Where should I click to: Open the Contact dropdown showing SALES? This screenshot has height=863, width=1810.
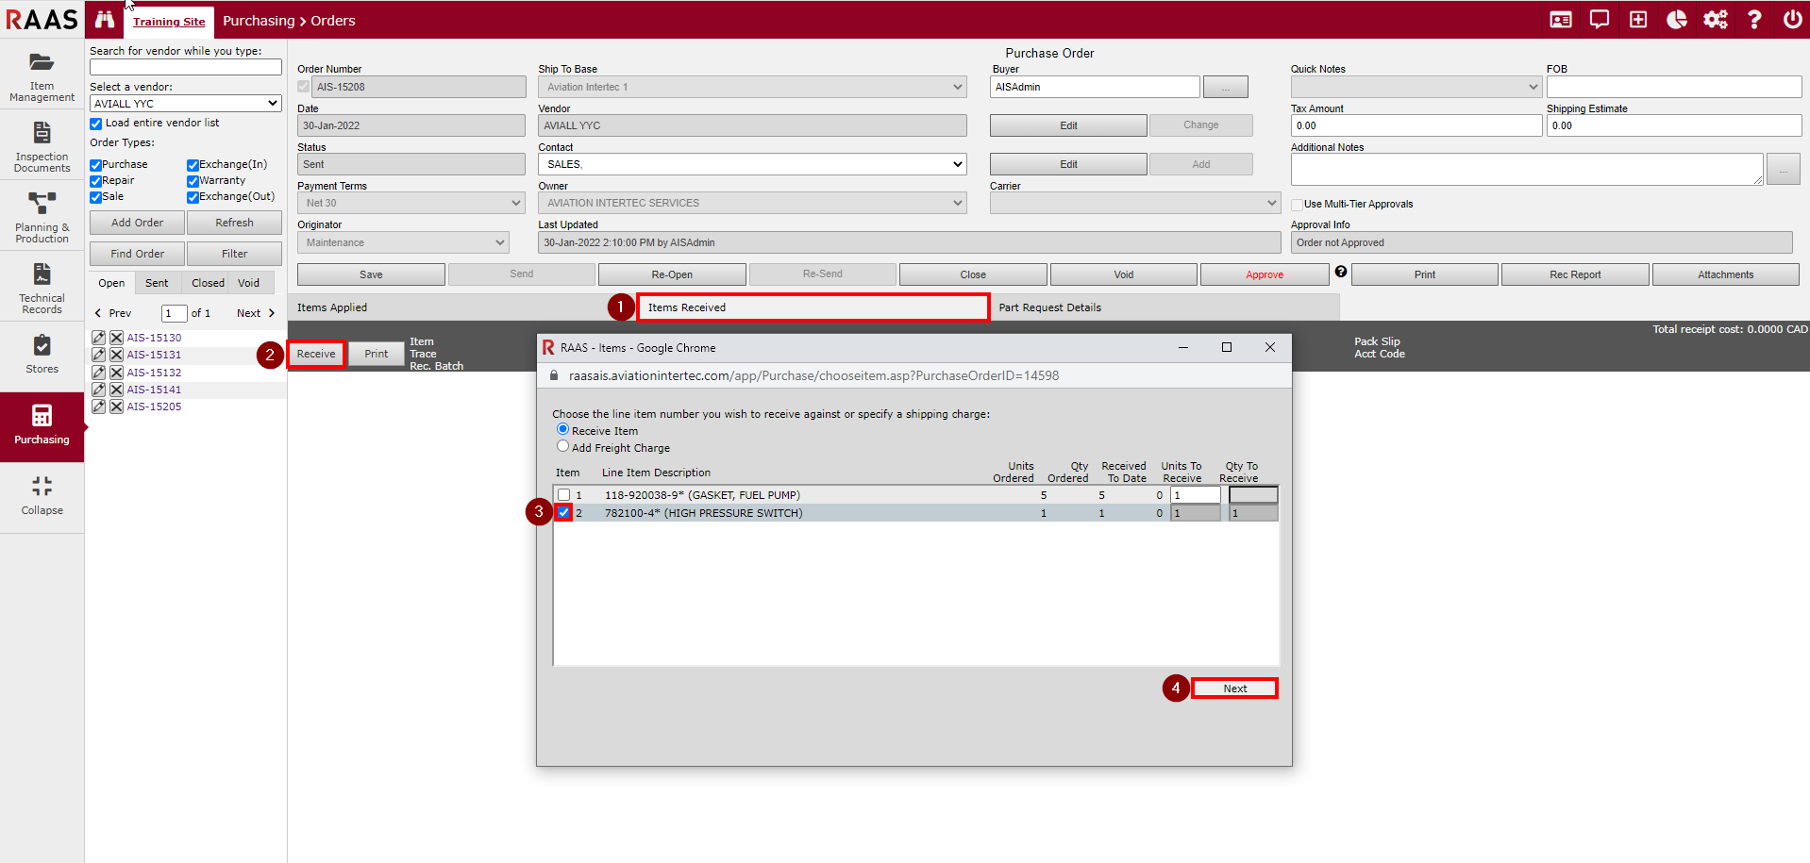pyautogui.click(x=752, y=164)
